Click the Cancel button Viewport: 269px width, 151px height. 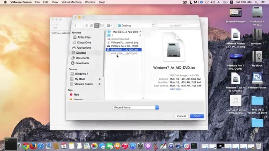(x=182, y=116)
